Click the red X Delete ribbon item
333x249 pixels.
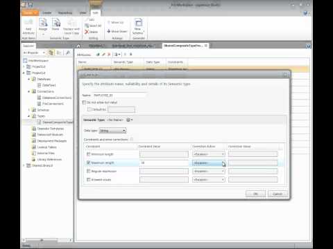[92, 32]
